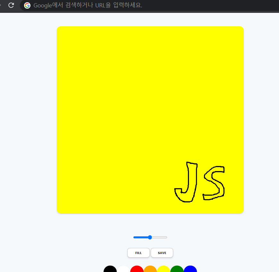Select the black color swatch

coord(110,269)
